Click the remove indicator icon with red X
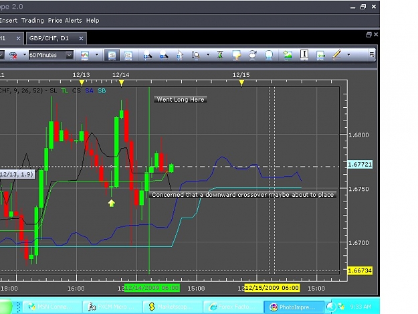Image resolution: width=418 pixels, height=314 pixels. coord(13,55)
